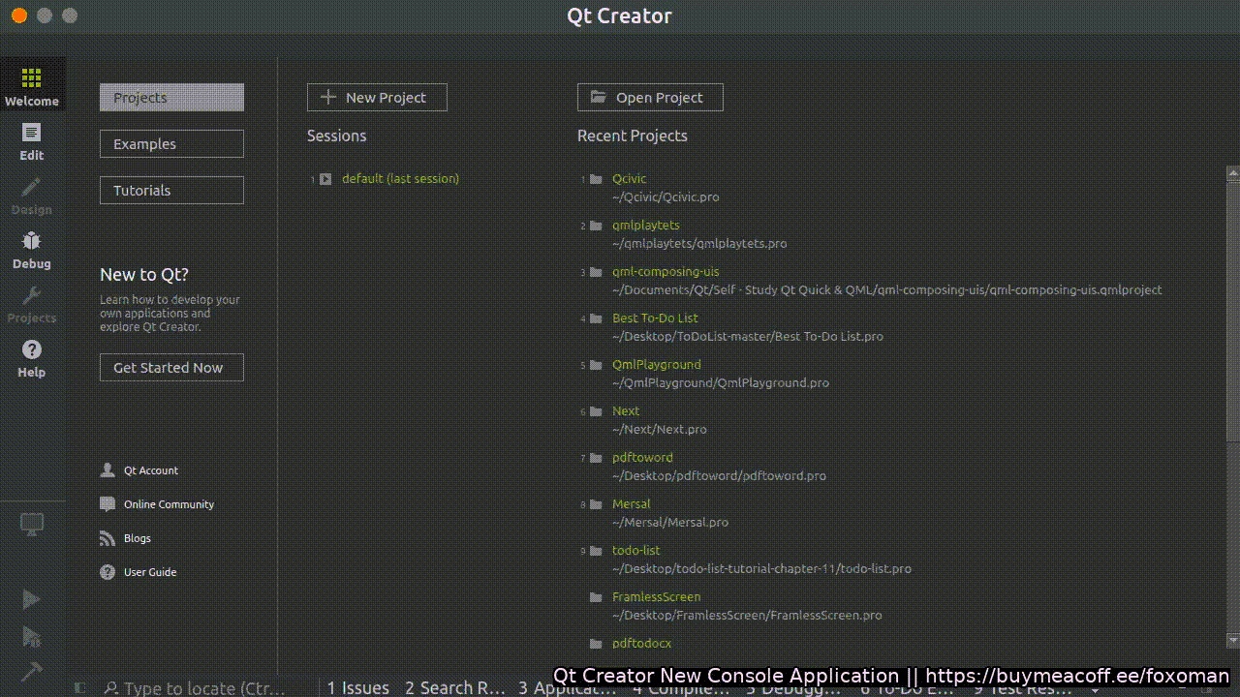Click folder icon beside Mersal
Viewport: 1240px width, 697px height.
point(597,504)
